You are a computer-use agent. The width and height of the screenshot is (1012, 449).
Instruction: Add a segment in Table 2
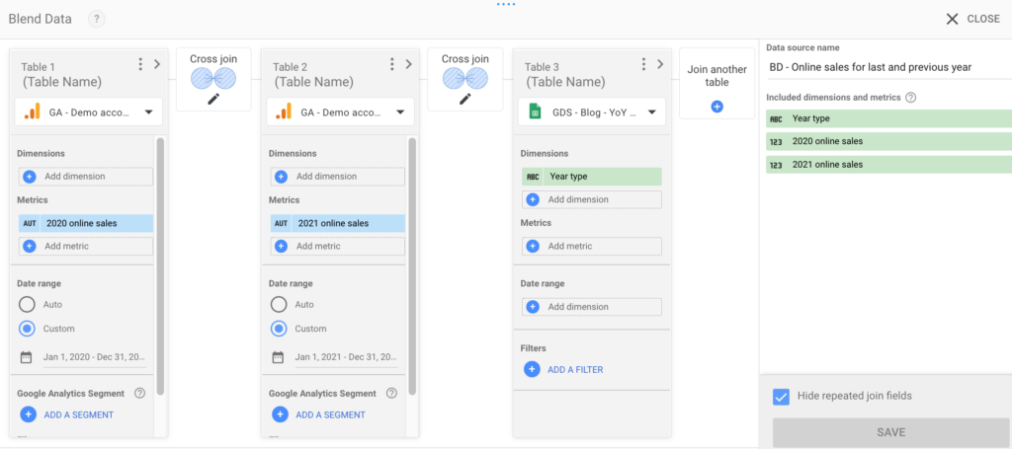tap(319, 414)
